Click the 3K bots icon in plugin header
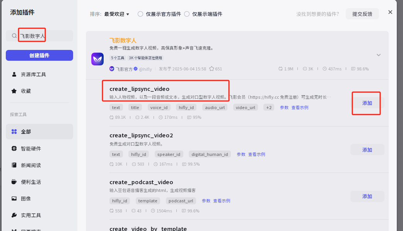The image size is (403, 231). click(x=305, y=69)
